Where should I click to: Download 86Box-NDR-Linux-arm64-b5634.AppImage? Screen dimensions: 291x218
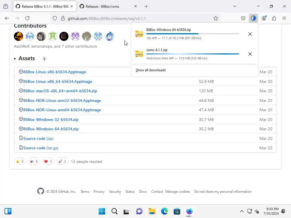click(62, 110)
